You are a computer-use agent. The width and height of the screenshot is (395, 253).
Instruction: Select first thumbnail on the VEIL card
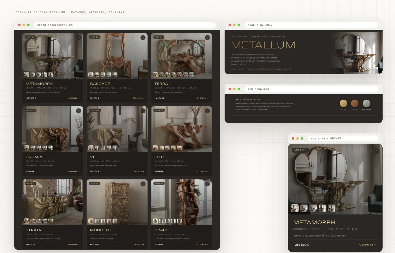pyautogui.click(x=91, y=148)
